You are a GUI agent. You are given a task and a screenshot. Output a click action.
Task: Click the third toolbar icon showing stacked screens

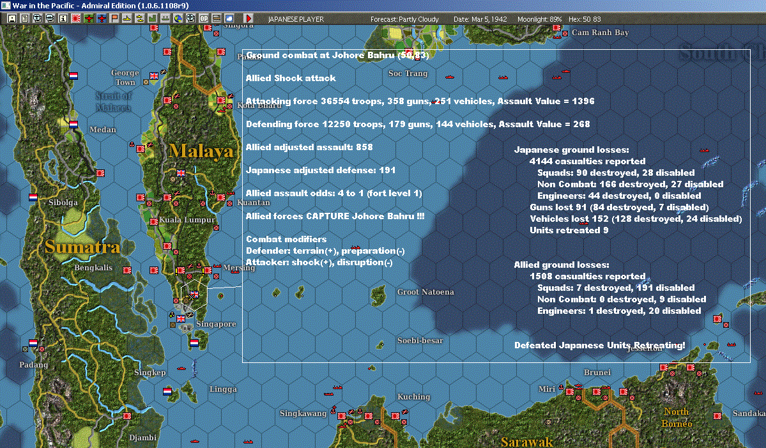(x=38, y=19)
